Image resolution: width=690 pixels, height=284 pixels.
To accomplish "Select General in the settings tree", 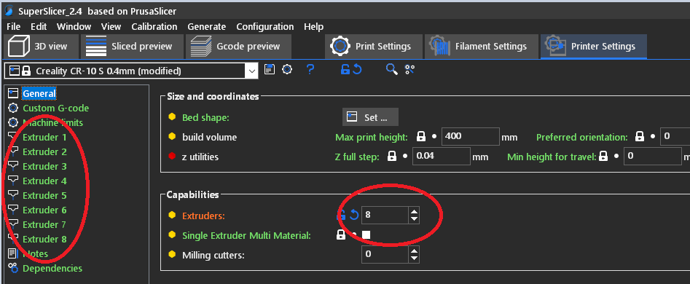I will tap(39, 93).
